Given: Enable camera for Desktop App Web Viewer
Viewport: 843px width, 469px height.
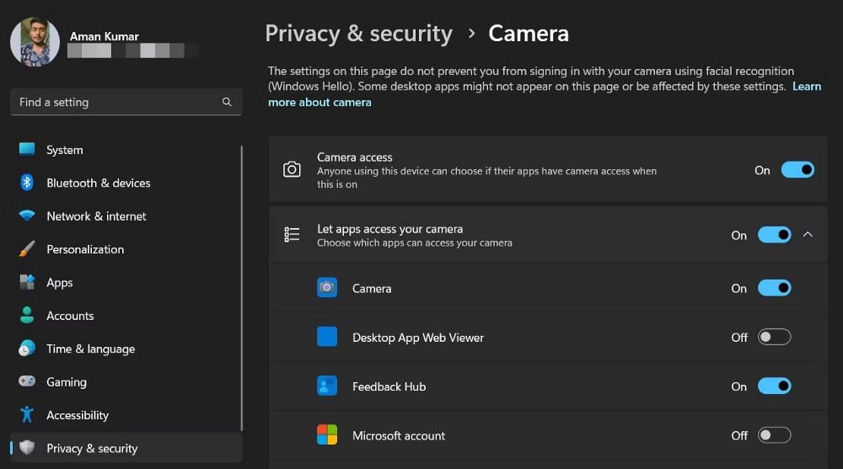Looking at the screenshot, I should (x=774, y=337).
